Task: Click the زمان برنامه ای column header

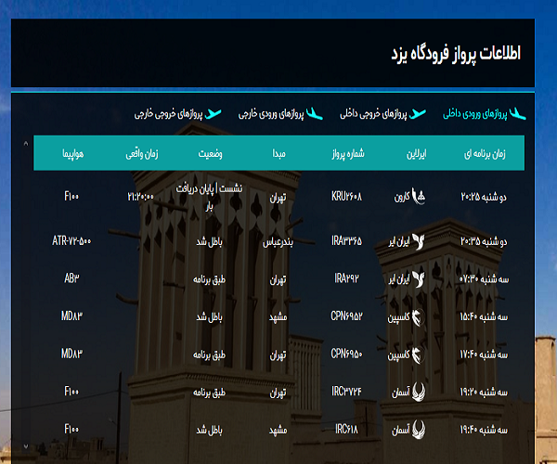Action: click(485, 154)
